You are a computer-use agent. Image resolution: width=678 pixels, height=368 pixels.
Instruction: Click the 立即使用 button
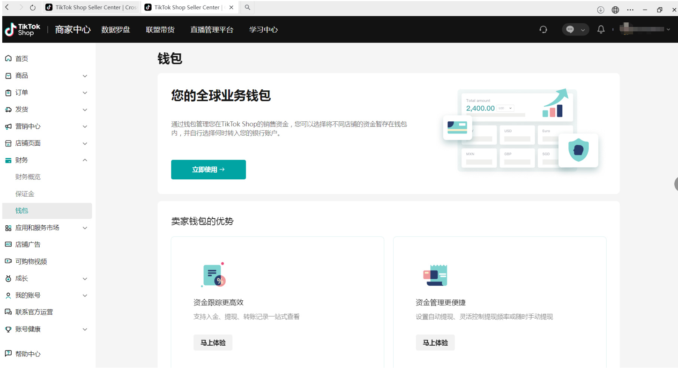[x=208, y=170]
